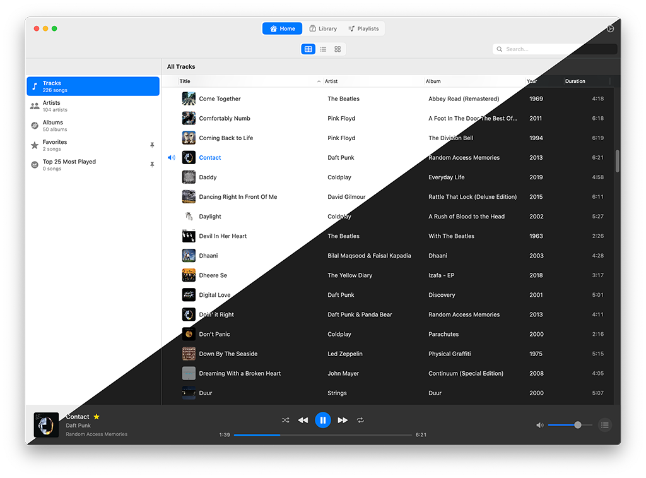The image size is (646, 478).
Task: Click the Daddy track artwork
Action: [x=189, y=177]
